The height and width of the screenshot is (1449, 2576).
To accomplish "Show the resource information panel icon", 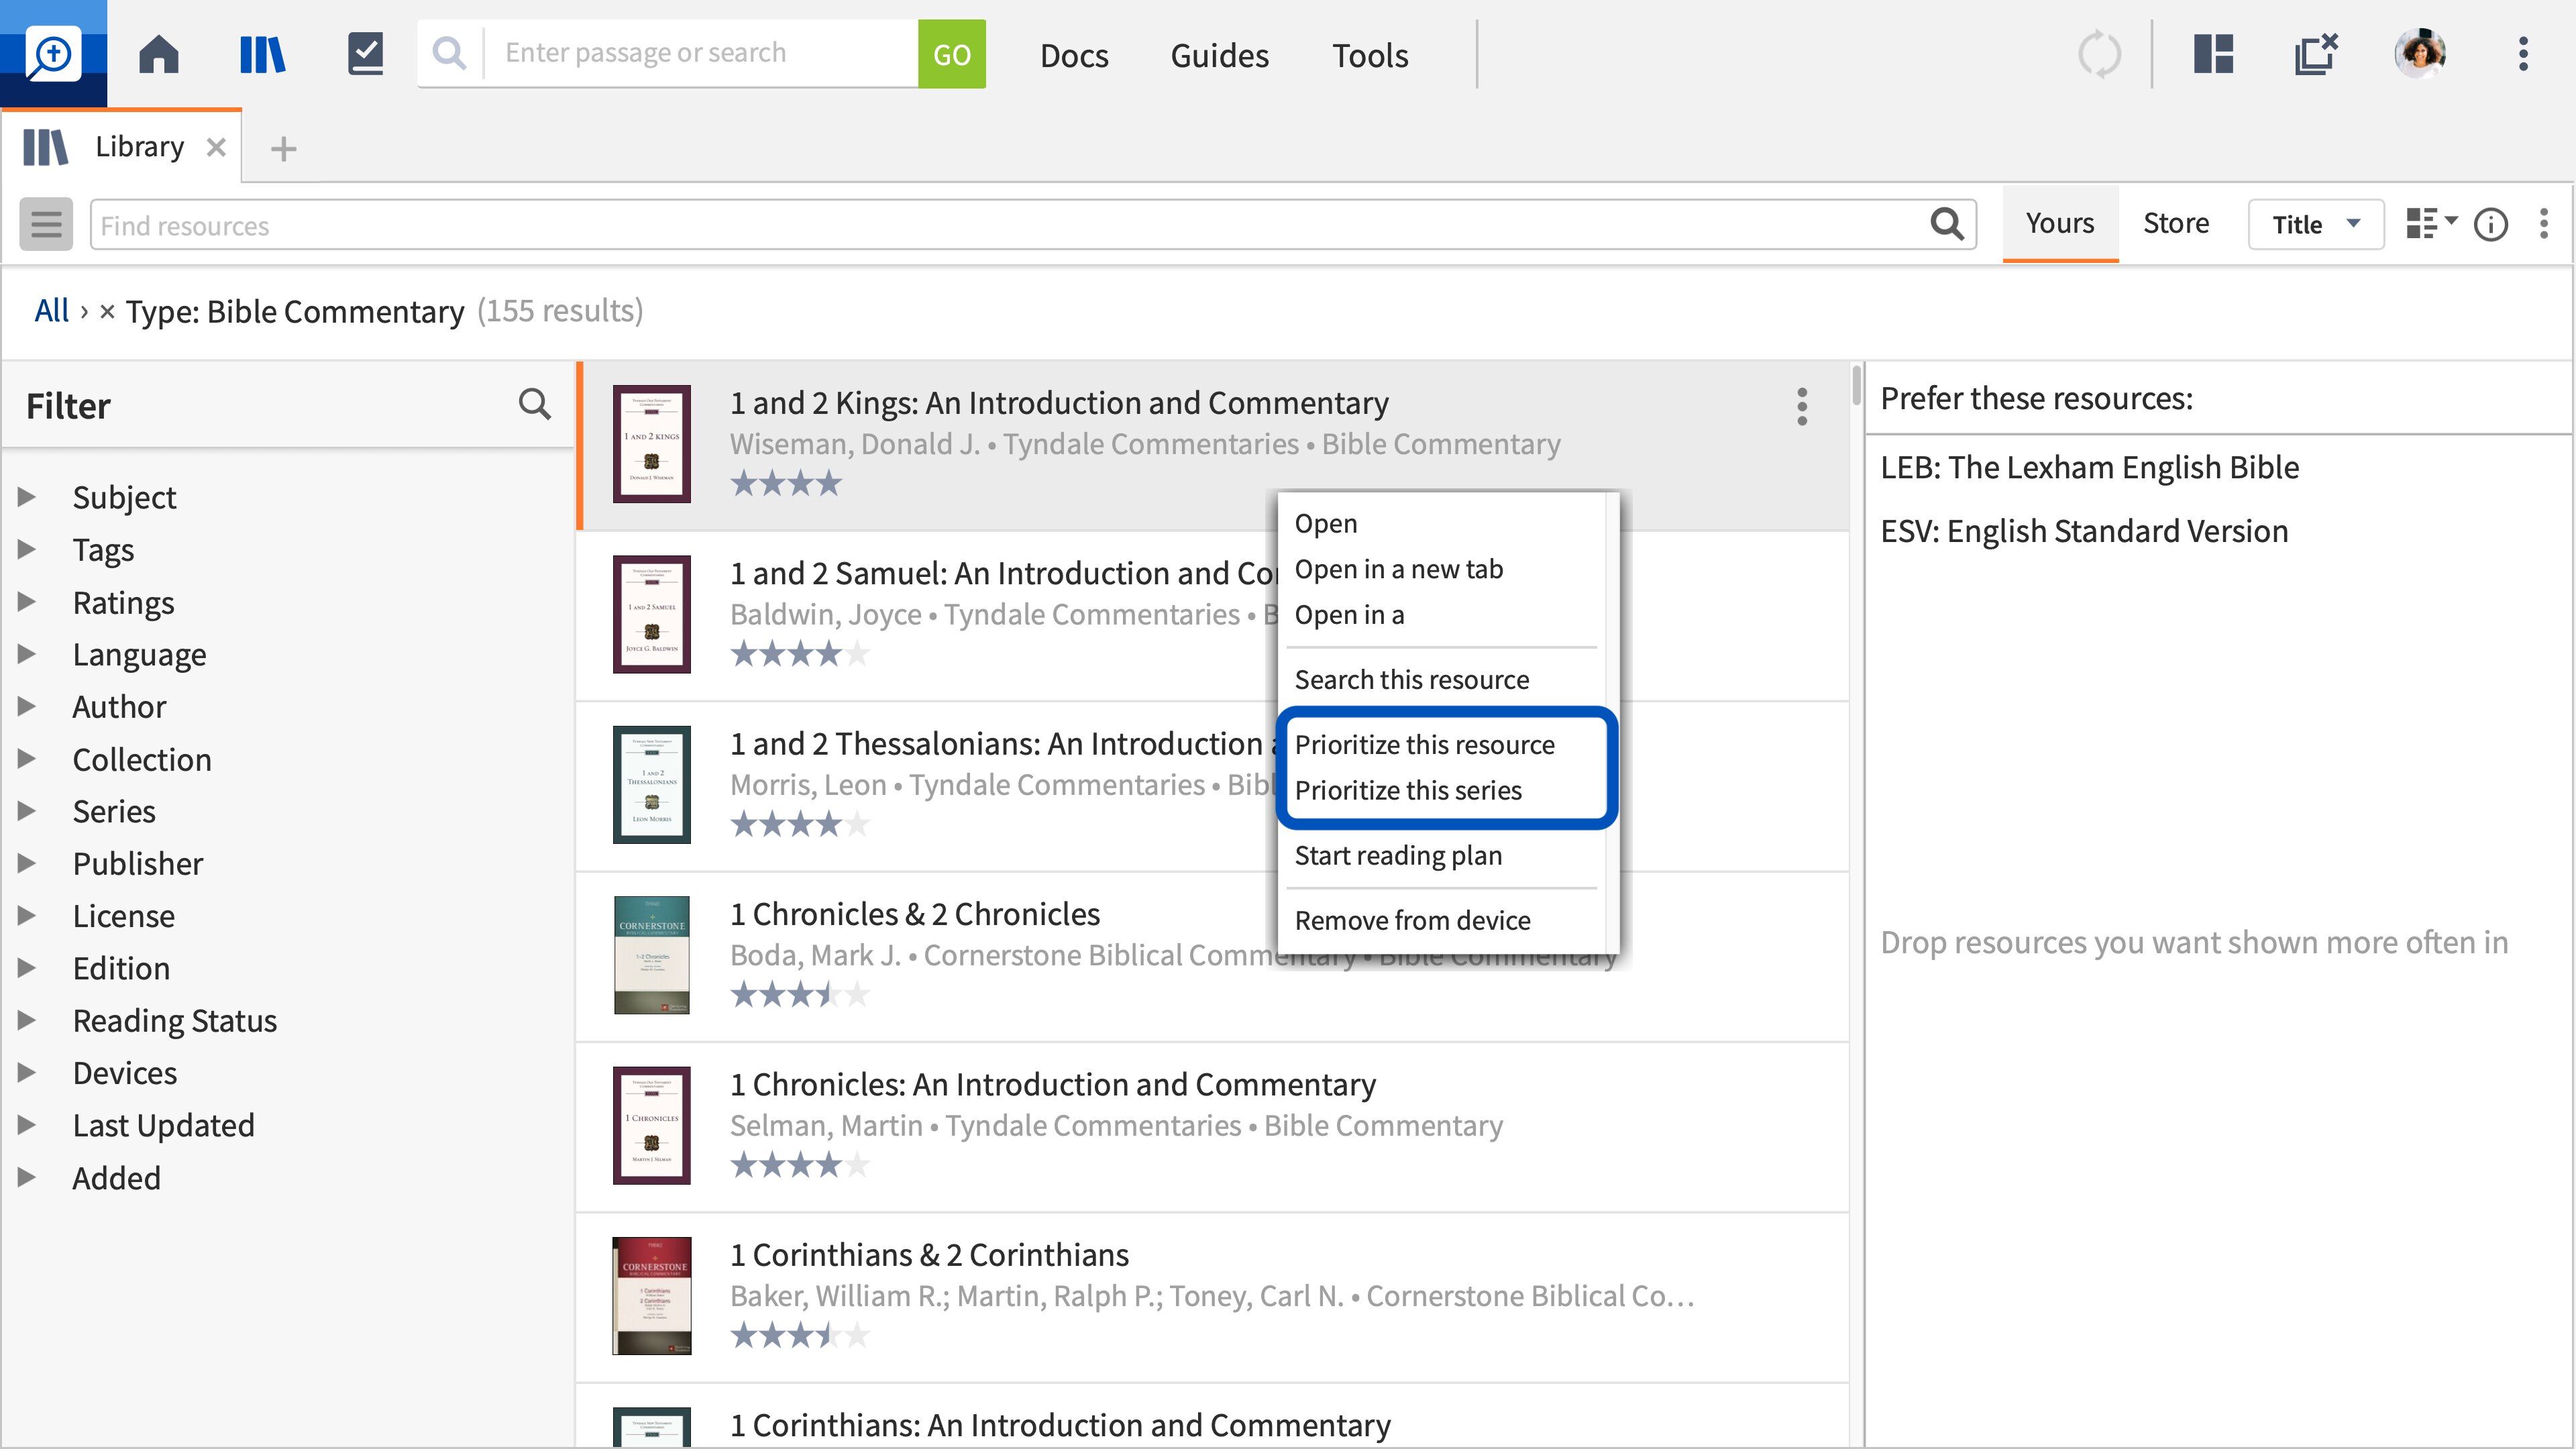I will point(2491,224).
